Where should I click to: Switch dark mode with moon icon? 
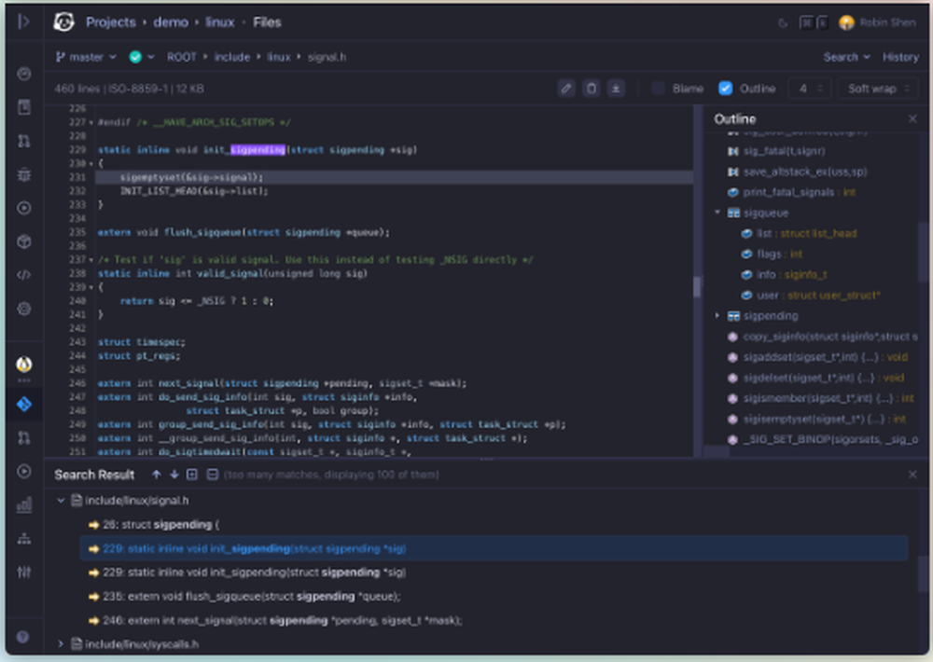tap(783, 23)
